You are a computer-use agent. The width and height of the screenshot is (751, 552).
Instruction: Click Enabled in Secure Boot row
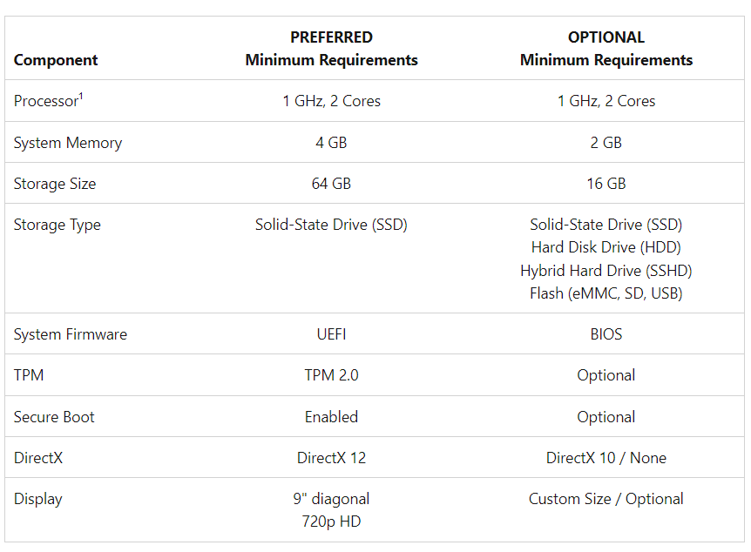tap(331, 417)
